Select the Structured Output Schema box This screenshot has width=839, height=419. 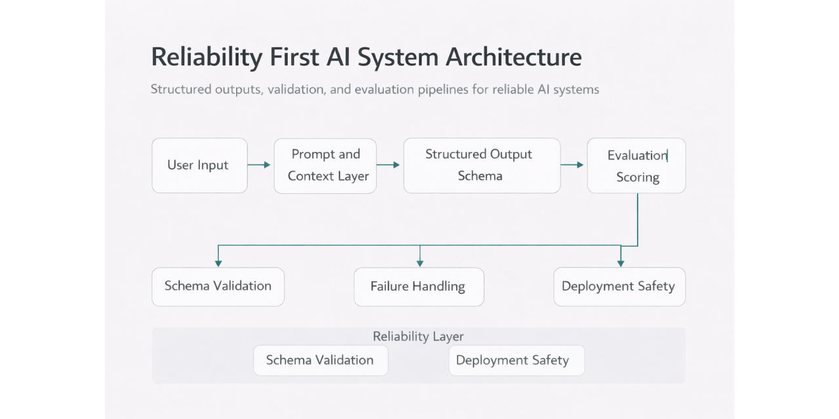pos(481,165)
